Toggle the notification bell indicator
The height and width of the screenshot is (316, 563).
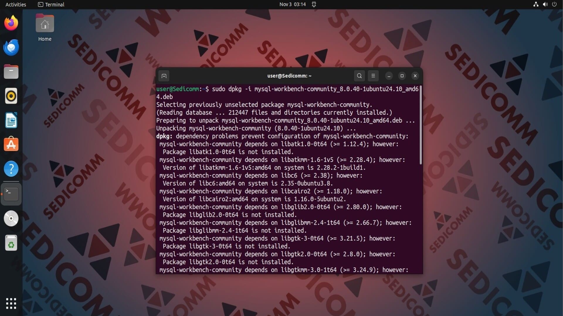pyautogui.click(x=314, y=4)
